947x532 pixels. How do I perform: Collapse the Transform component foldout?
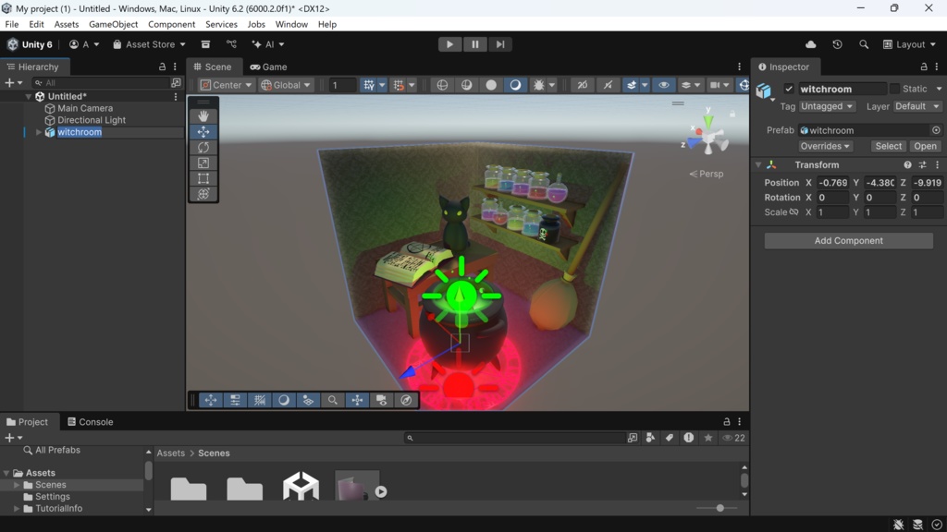[x=758, y=164]
